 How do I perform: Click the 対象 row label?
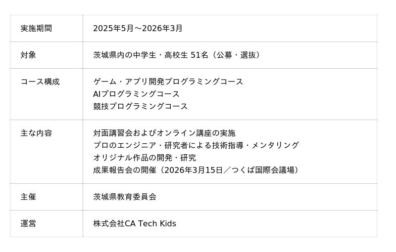tap(28, 55)
